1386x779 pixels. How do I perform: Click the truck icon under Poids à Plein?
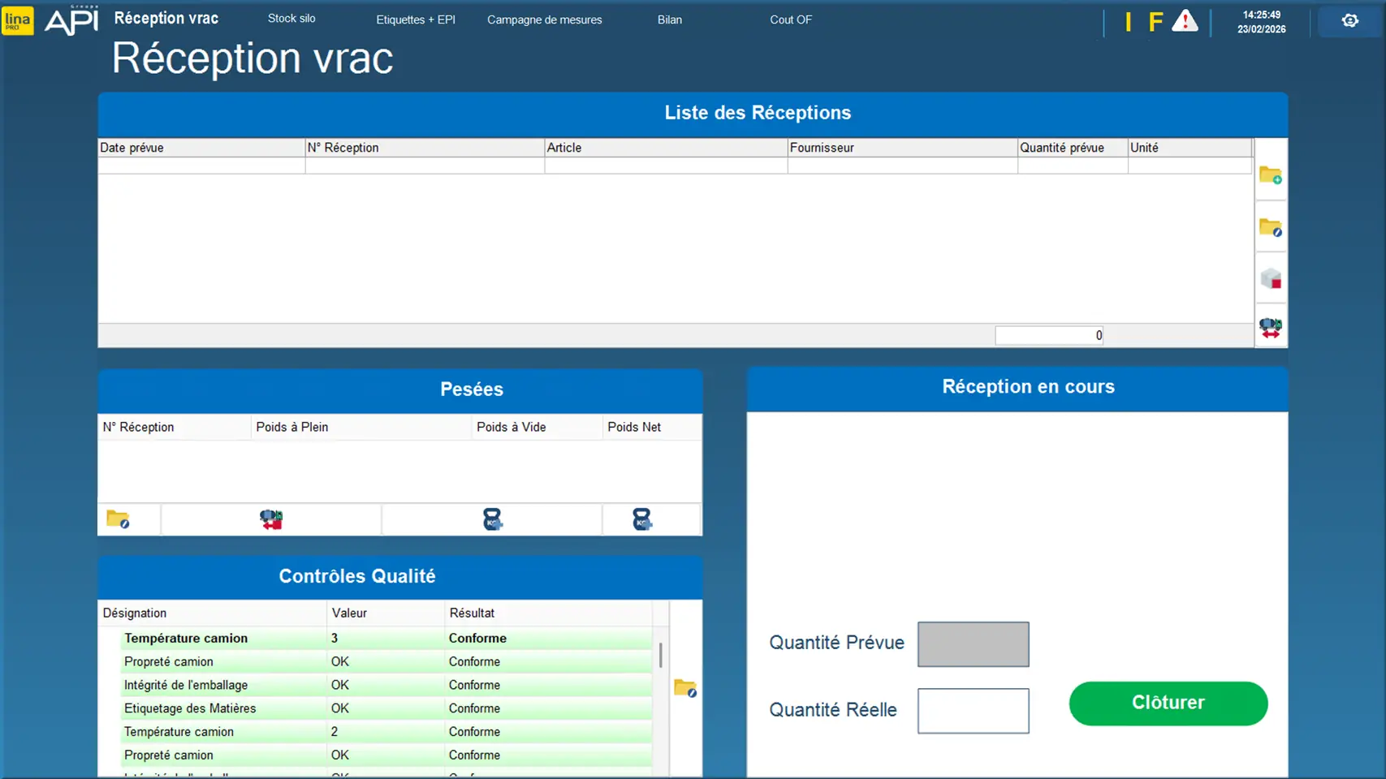pos(271,519)
